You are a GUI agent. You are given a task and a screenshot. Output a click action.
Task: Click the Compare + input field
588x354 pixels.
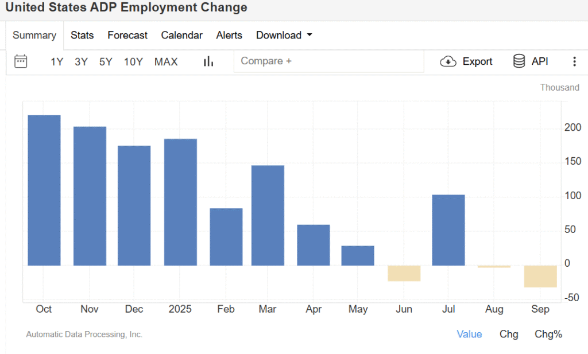[x=327, y=61]
